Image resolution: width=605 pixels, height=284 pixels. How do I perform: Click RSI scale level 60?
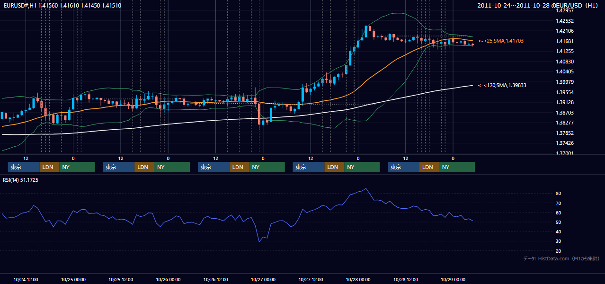(559, 213)
